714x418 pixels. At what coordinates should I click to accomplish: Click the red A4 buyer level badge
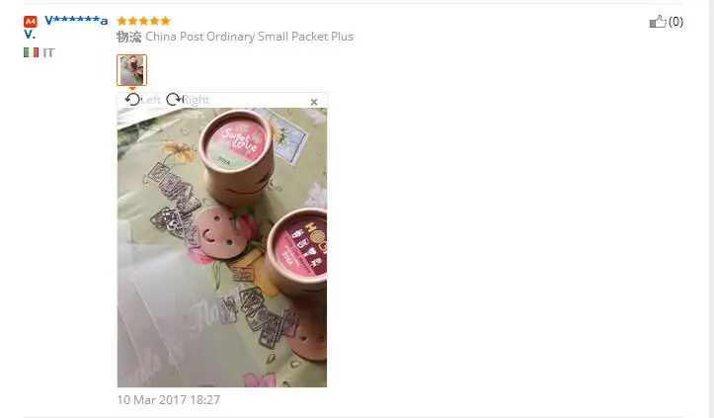point(30,21)
